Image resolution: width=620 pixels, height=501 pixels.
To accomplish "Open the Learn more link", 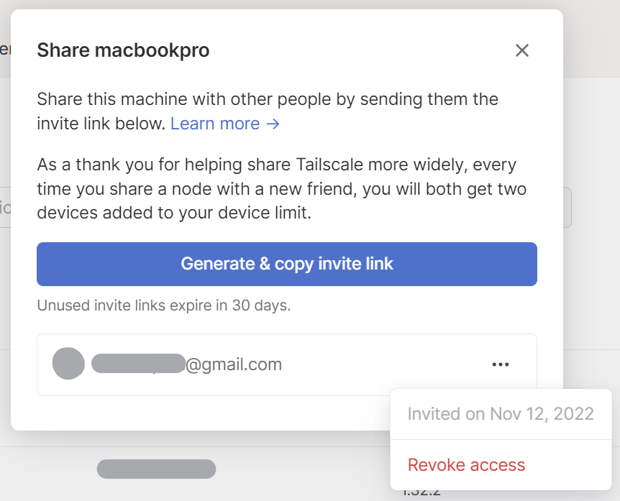I will click(225, 124).
